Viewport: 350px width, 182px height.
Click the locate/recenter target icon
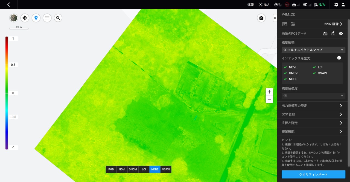tap(25, 18)
